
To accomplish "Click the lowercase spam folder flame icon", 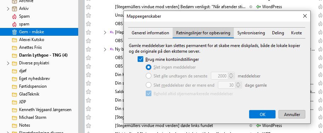I will [x=14, y=24].
